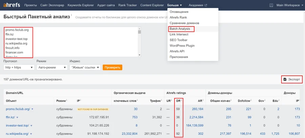Click referring domains value 217,397

click(x=226, y=134)
